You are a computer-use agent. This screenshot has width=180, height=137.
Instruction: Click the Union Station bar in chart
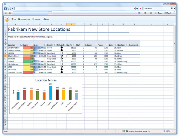pyautogui.click(x=18, y=96)
